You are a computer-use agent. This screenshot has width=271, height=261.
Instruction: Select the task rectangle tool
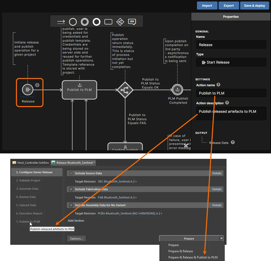pyautogui.click(x=108, y=22)
